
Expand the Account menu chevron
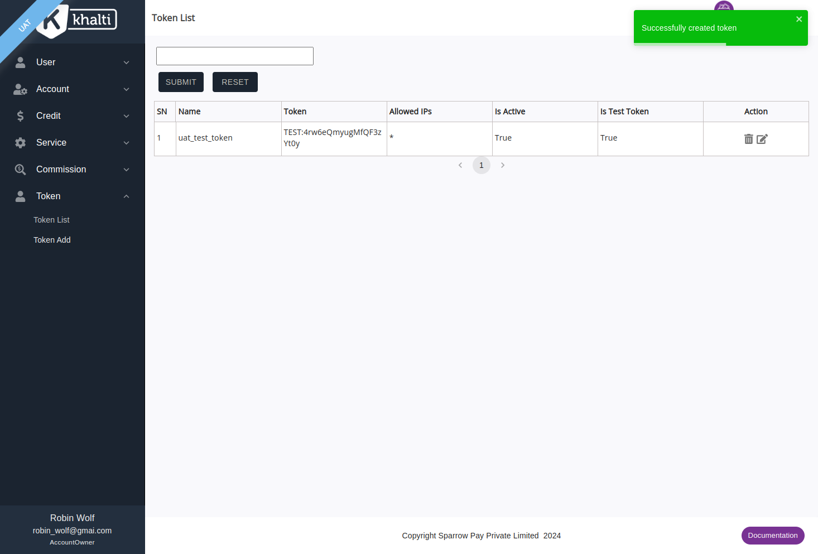click(127, 89)
